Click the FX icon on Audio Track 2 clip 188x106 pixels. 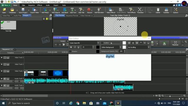[x=115, y=89]
